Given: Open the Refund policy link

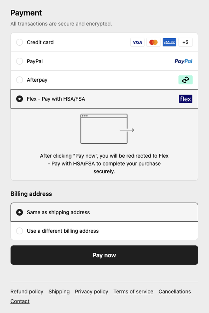Looking at the screenshot, I should click(27, 292).
